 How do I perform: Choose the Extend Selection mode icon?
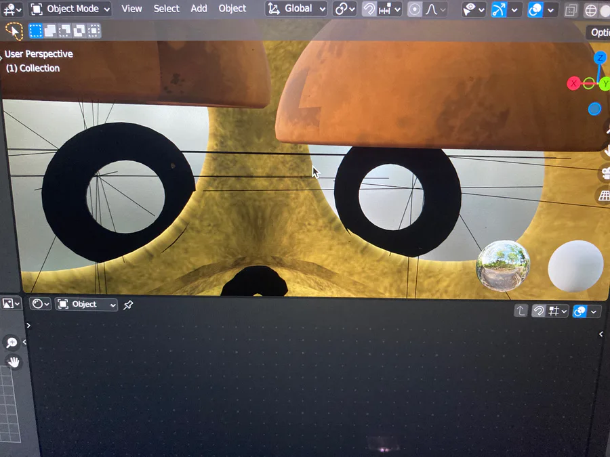click(50, 31)
